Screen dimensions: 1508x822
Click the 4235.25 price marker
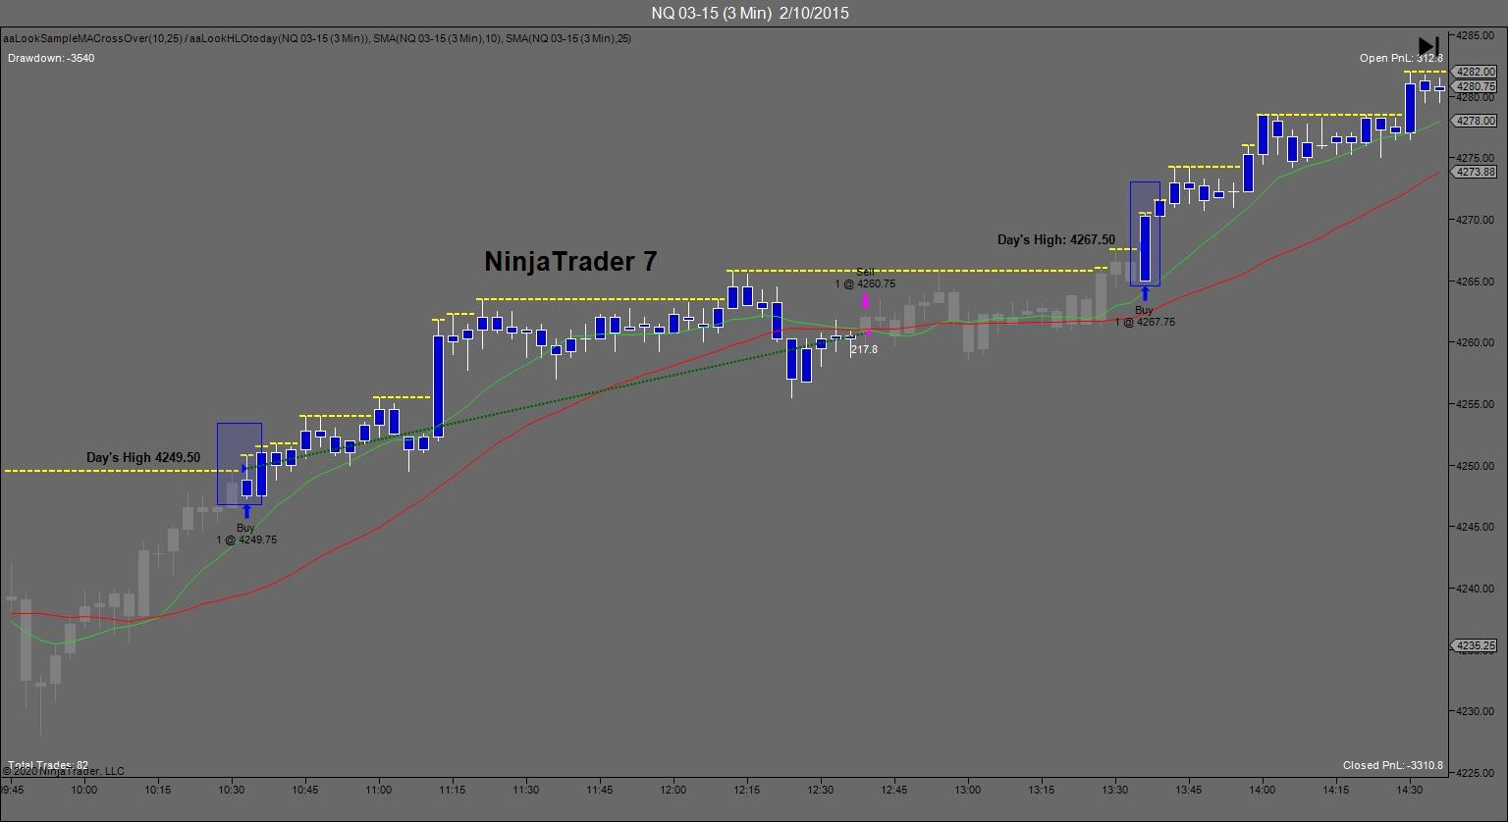point(1475,645)
